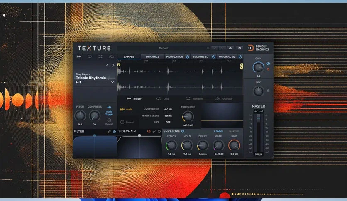This screenshot has width=347, height=201.
Task: Click the Tripple Rhythmic Hit sample name
Action: click(91, 80)
